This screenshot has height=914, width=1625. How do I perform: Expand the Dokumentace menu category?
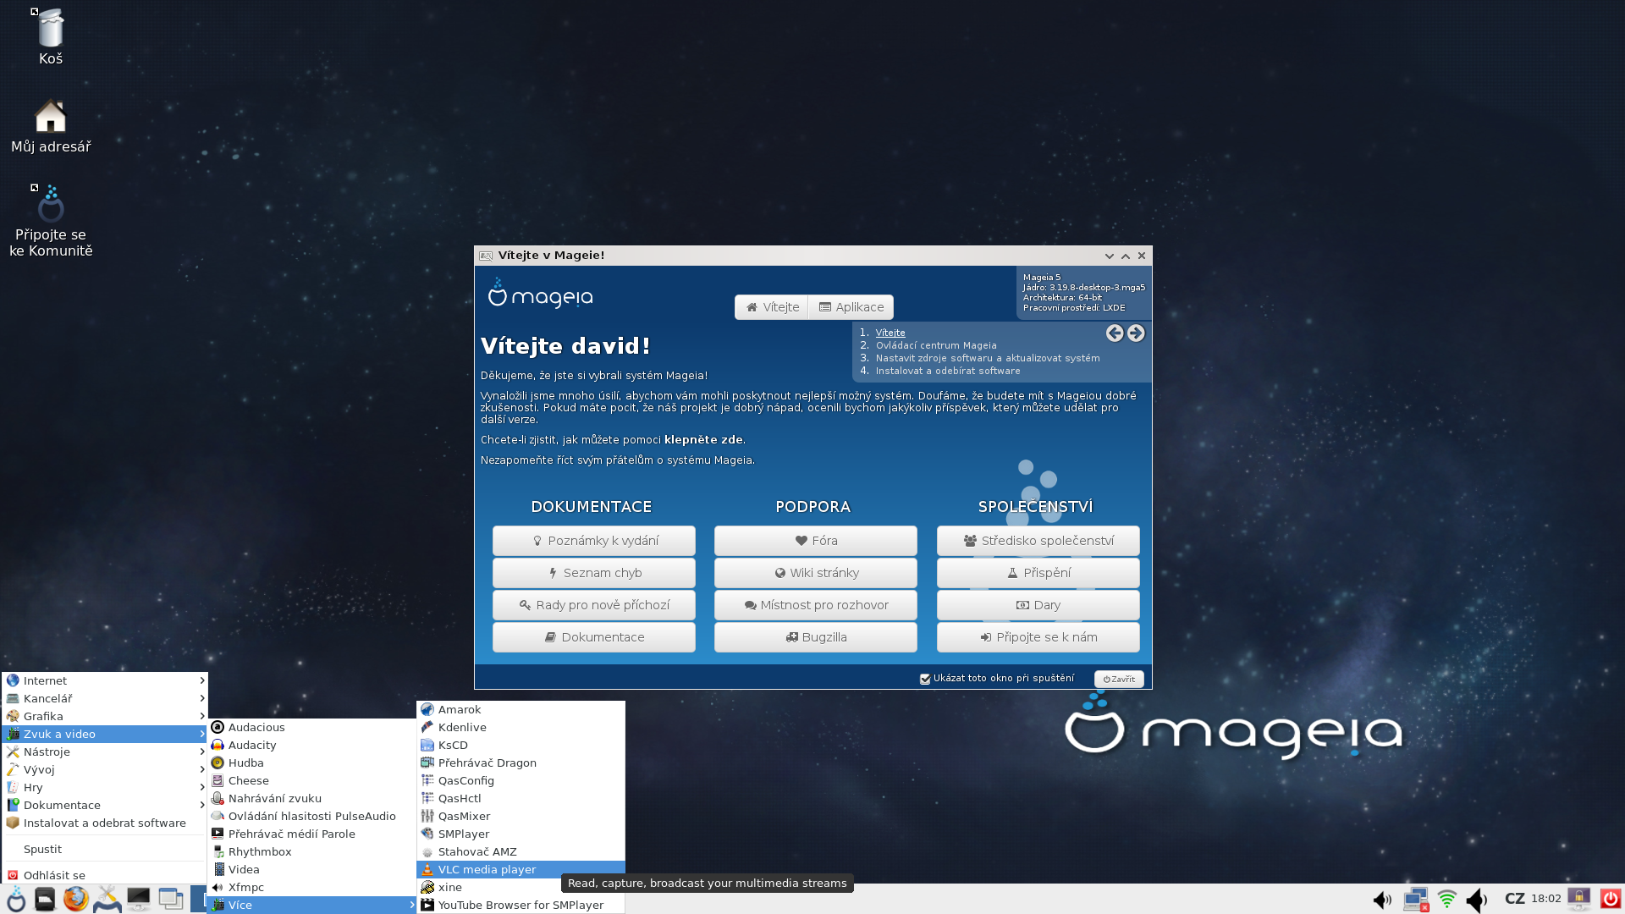click(x=105, y=805)
